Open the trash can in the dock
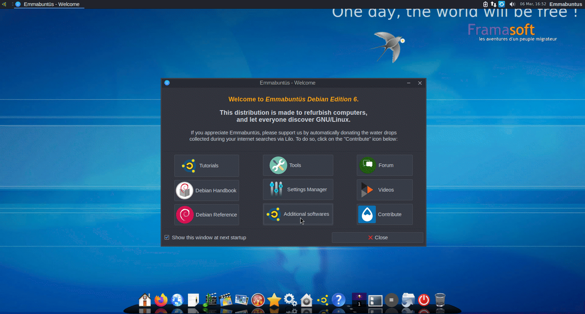585x314 pixels. 440,300
